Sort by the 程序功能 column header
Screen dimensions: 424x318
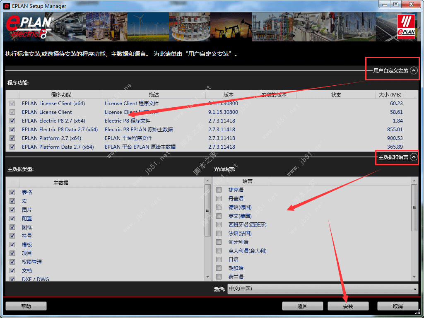point(60,95)
